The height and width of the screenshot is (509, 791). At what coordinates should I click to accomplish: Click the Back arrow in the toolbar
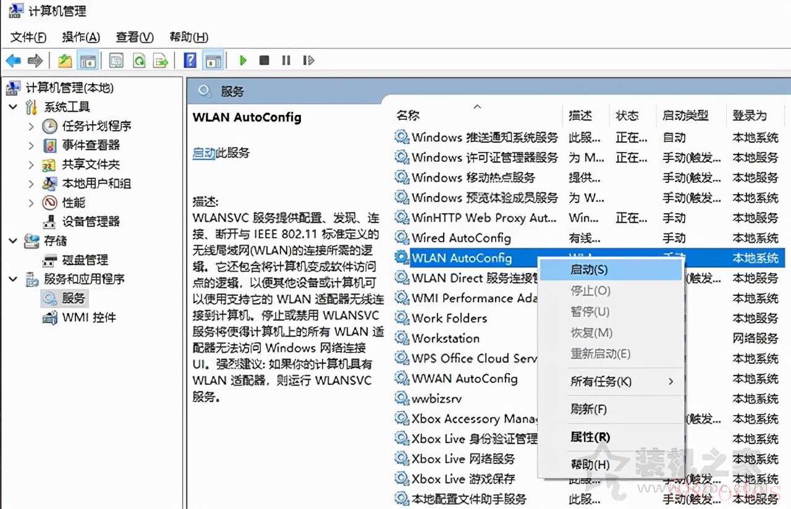coord(13,61)
